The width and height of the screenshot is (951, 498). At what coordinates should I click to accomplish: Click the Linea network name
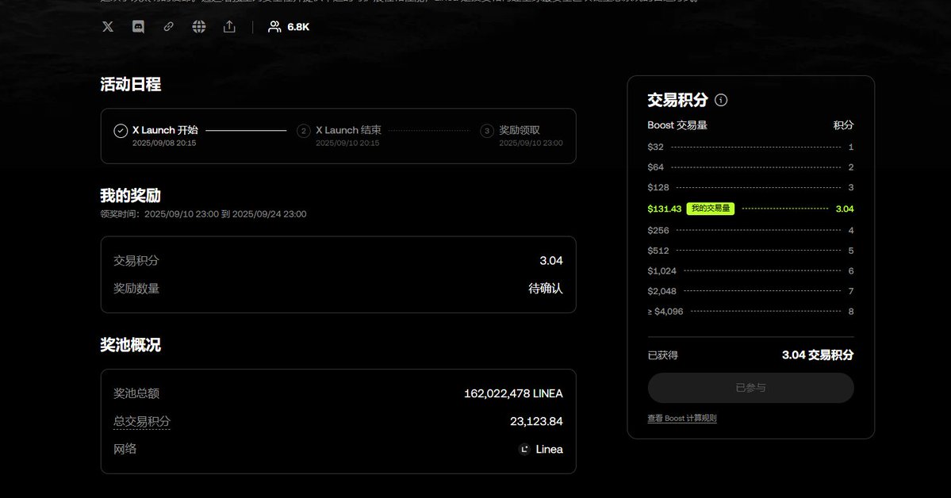click(x=550, y=450)
